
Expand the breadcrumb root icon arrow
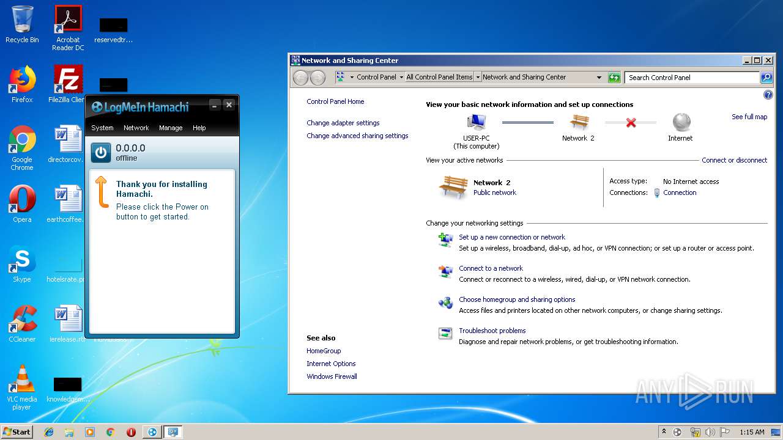click(352, 78)
